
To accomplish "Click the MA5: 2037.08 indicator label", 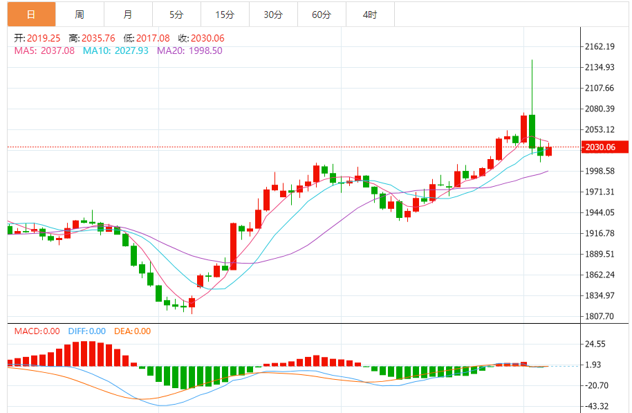I will [44, 51].
